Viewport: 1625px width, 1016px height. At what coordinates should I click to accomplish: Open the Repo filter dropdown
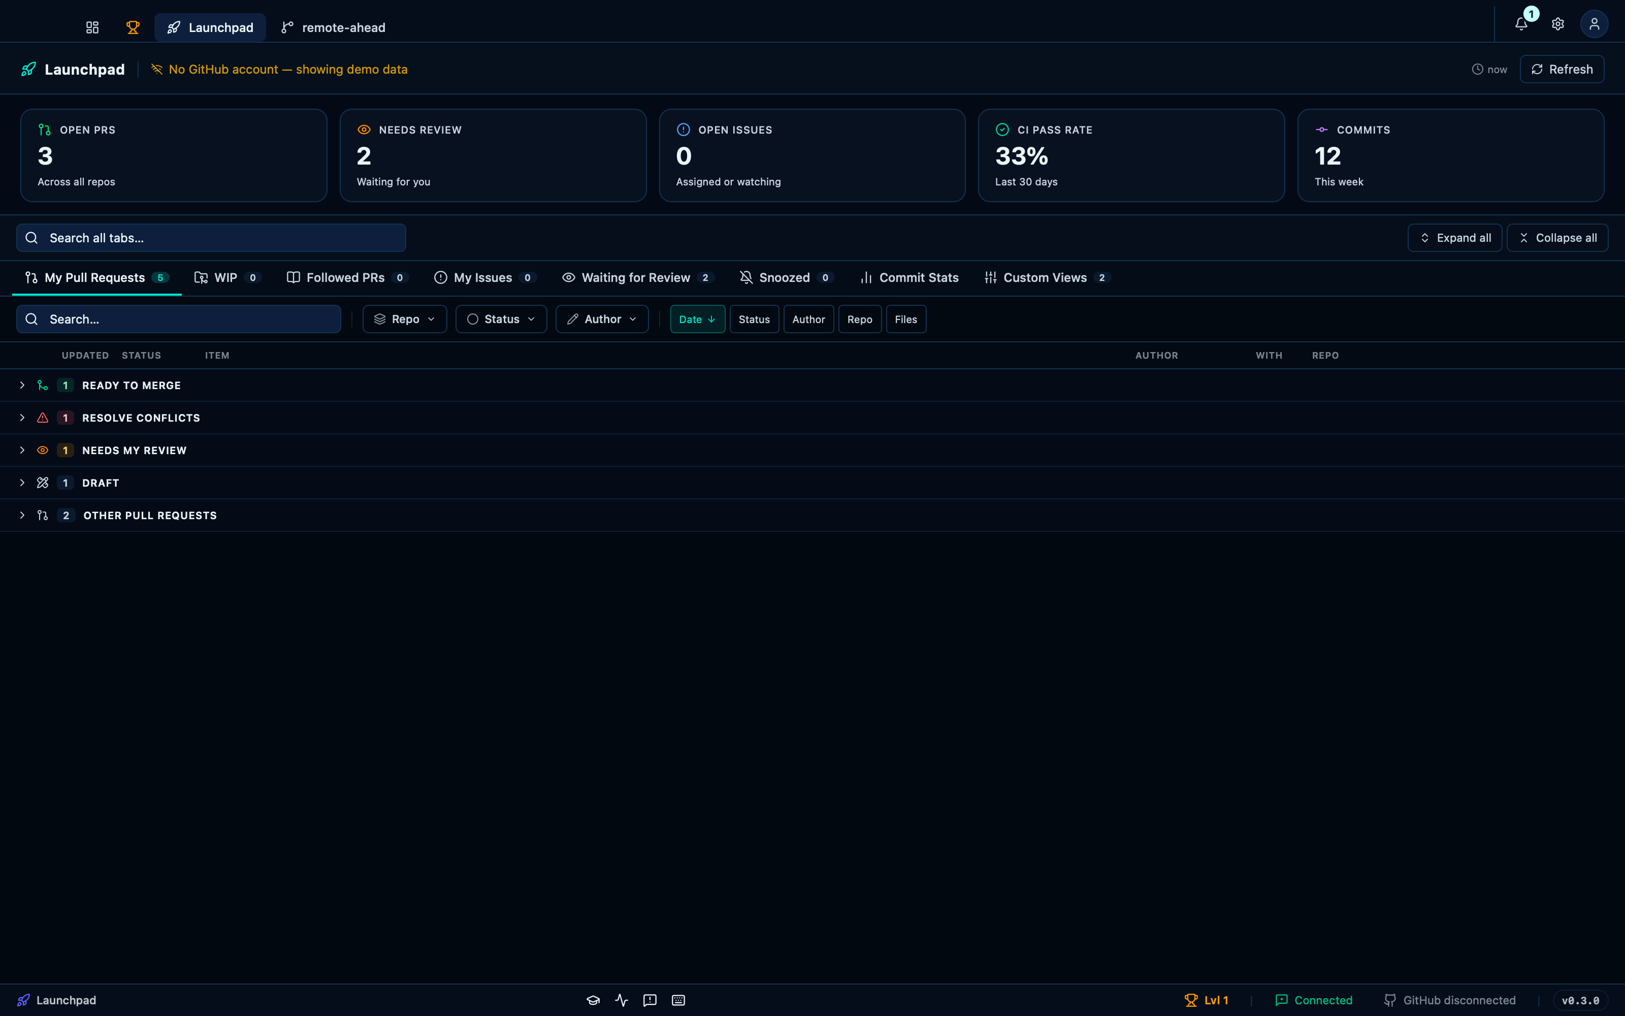[405, 319]
